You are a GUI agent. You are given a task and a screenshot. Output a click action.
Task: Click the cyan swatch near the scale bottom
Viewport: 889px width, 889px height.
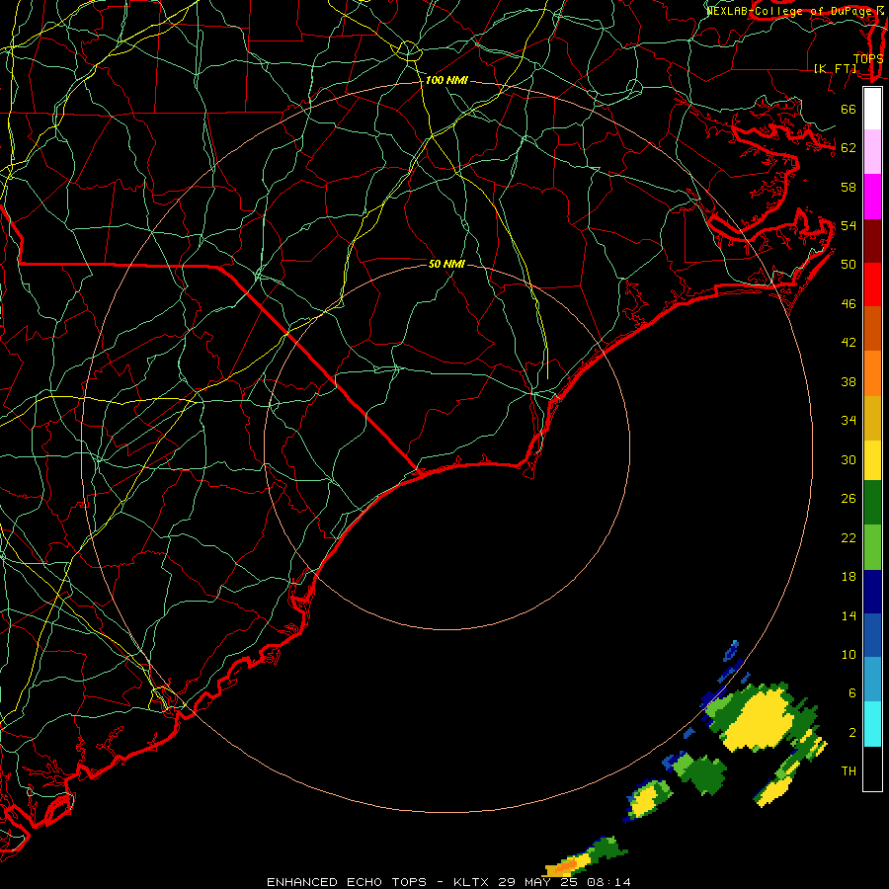coord(872,724)
